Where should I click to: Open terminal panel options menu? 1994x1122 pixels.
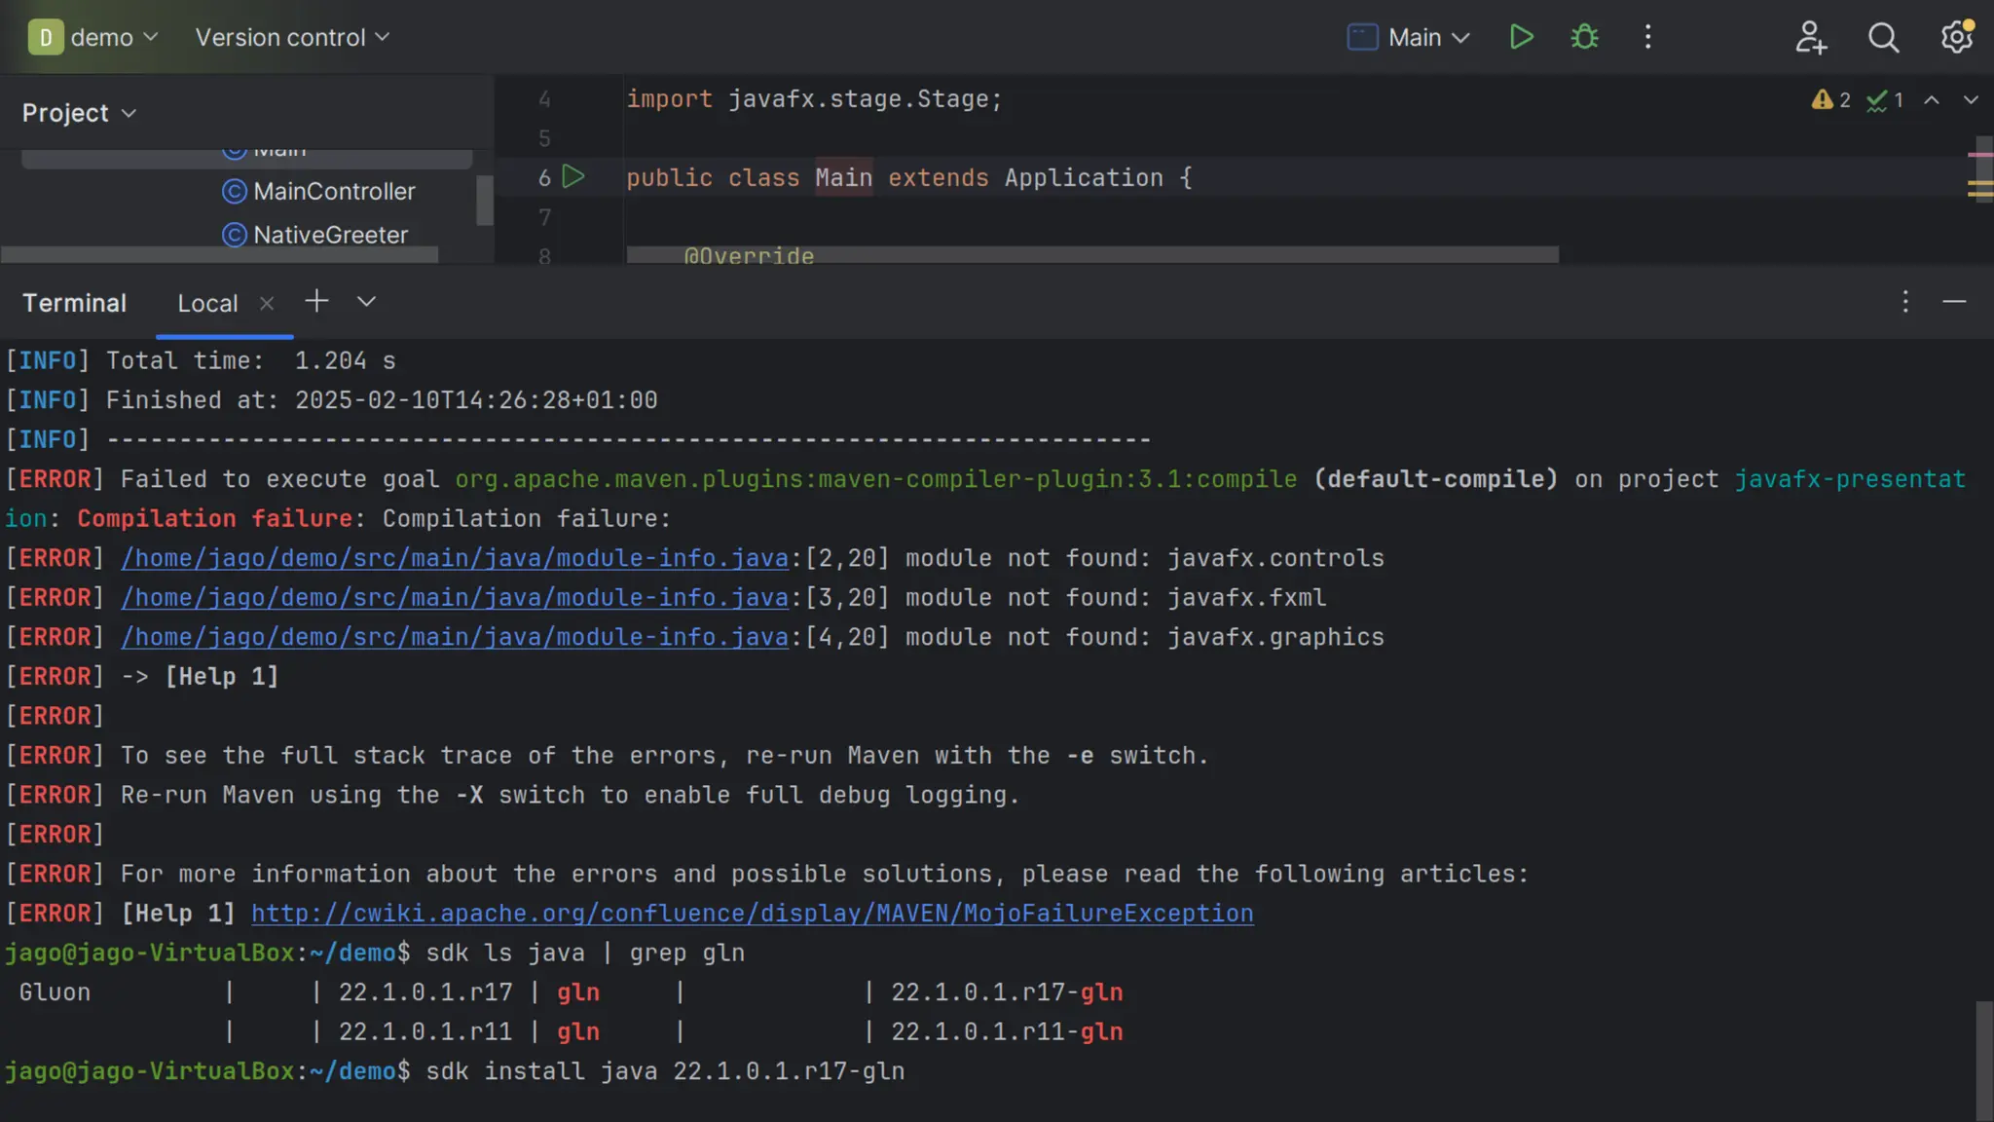coord(1905,302)
